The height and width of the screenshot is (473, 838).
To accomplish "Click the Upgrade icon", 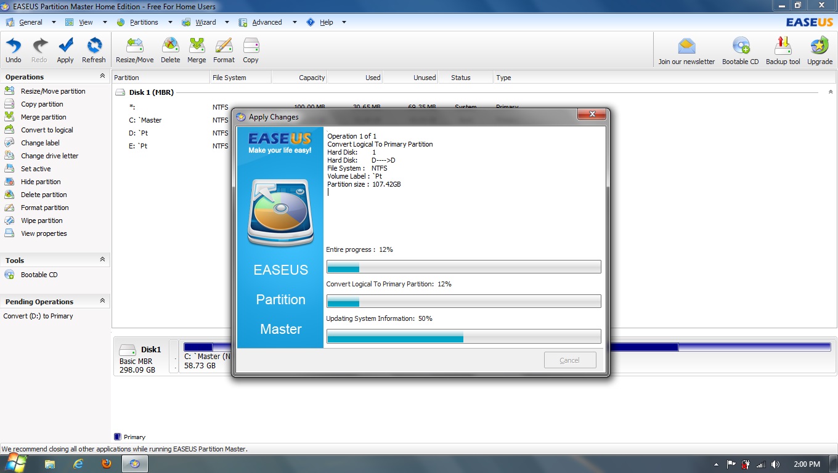I will click(820, 51).
